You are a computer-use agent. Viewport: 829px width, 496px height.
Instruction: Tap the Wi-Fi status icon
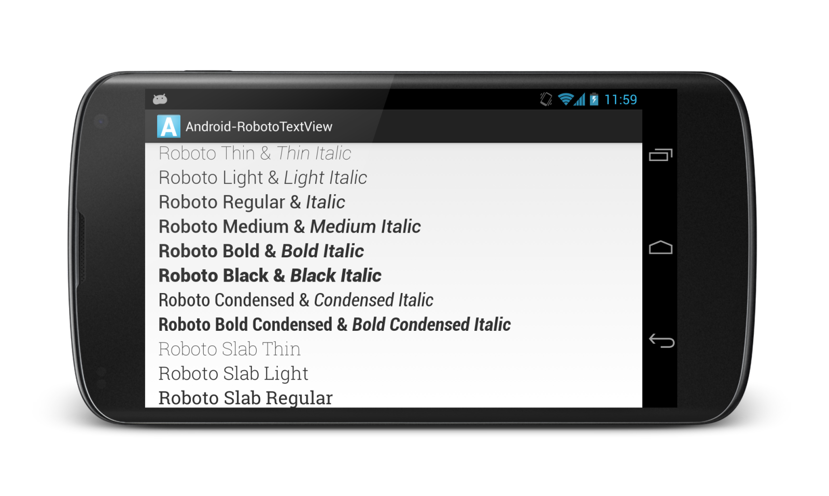565,99
